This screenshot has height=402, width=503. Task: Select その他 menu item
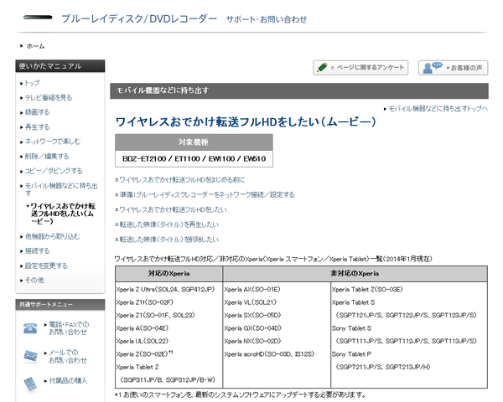point(34,281)
